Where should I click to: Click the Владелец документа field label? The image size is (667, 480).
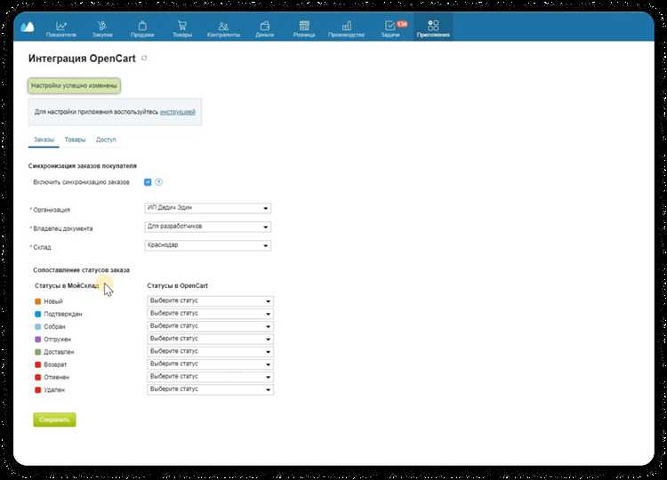63,228
